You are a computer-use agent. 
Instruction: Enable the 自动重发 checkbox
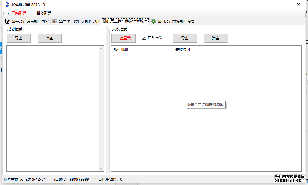[144, 38]
